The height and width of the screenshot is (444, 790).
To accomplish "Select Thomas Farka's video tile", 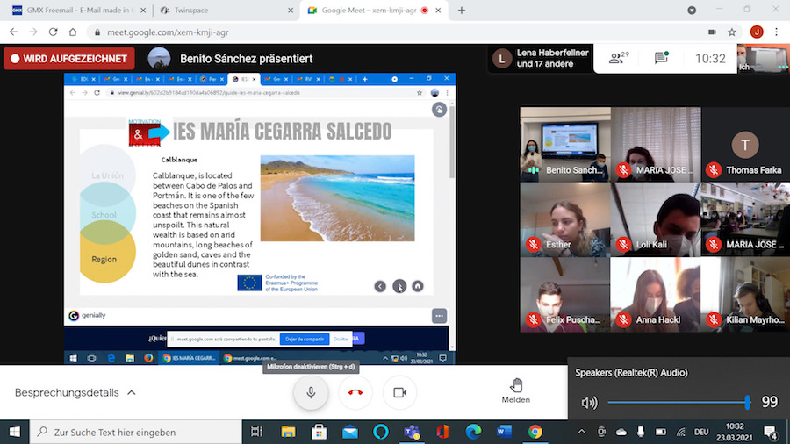I will (745, 145).
